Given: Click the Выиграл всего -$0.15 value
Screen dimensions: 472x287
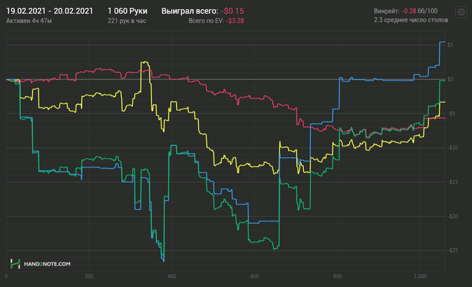Looking at the screenshot, I should click(x=232, y=11).
